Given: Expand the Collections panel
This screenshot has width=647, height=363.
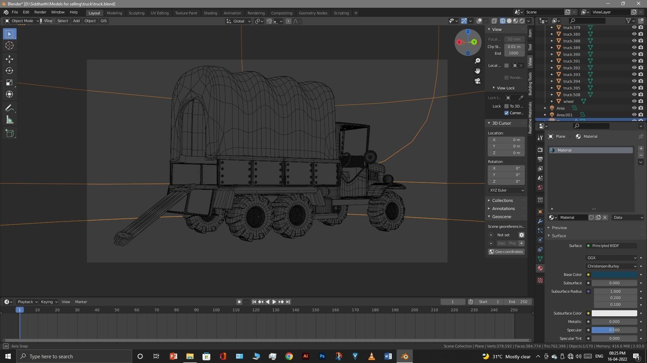Looking at the screenshot, I should tap(502, 201).
